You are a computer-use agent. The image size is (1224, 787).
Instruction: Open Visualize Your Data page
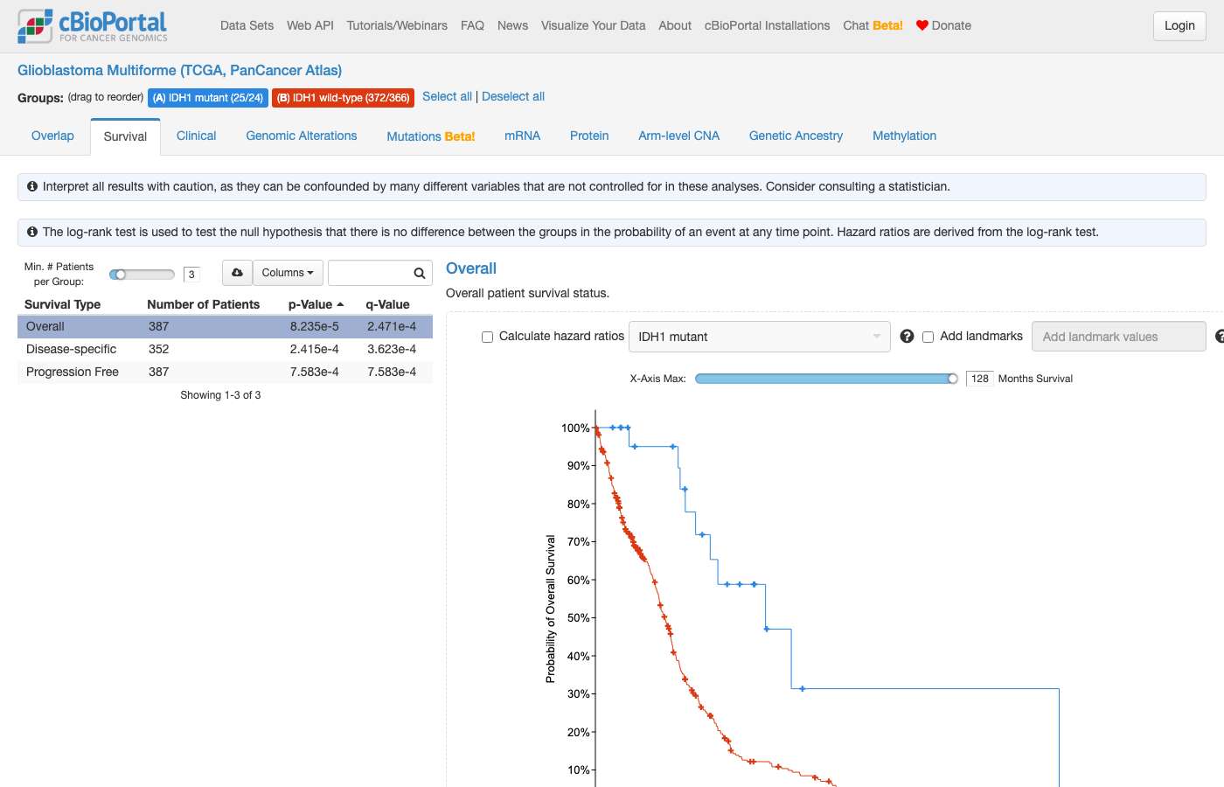coord(594,25)
